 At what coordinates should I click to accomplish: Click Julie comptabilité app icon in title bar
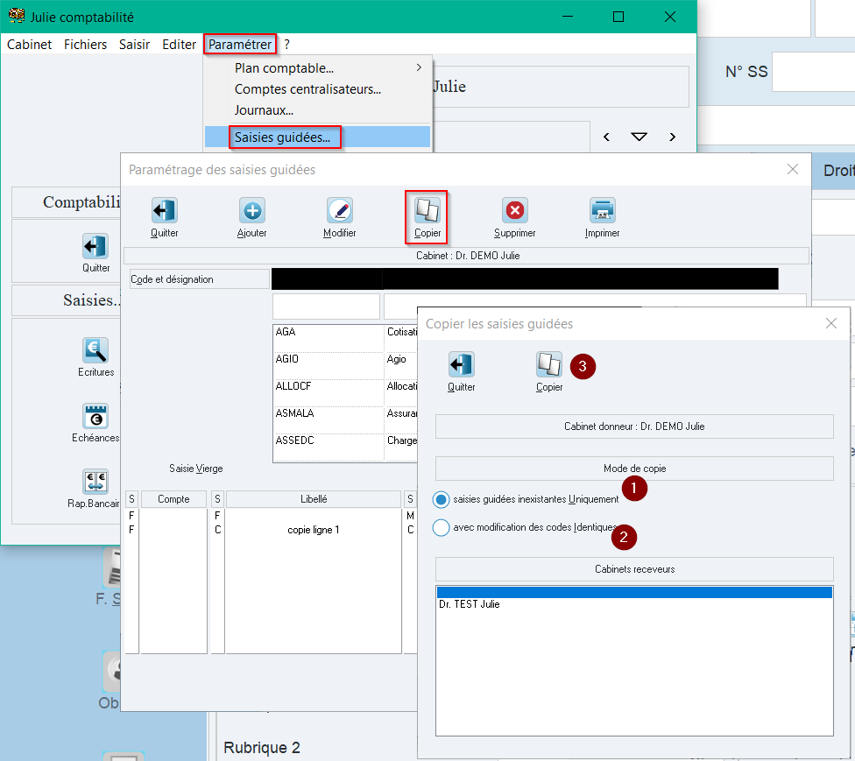pyautogui.click(x=17, y=16)
